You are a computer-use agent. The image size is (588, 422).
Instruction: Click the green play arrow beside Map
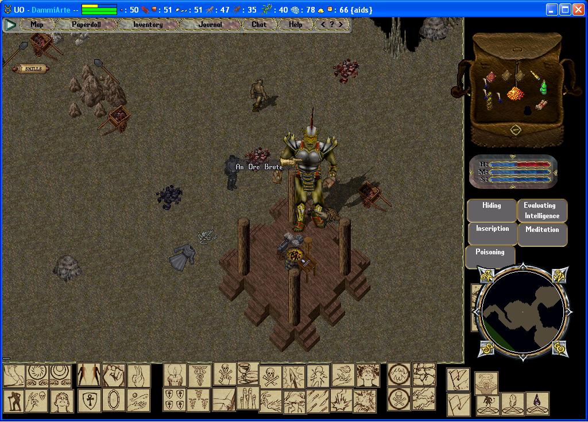[10, 25]
